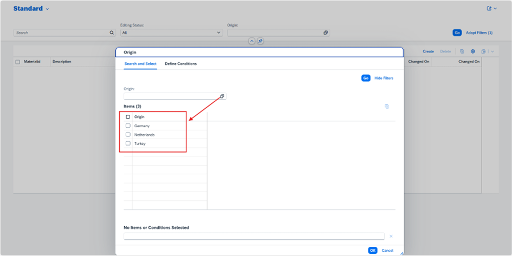Click the export to spreadsheet icon
512x256 pixels.
pos(483,51)
